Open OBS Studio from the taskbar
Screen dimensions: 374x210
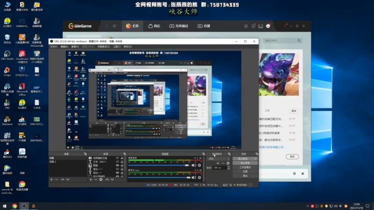(24, 206)
